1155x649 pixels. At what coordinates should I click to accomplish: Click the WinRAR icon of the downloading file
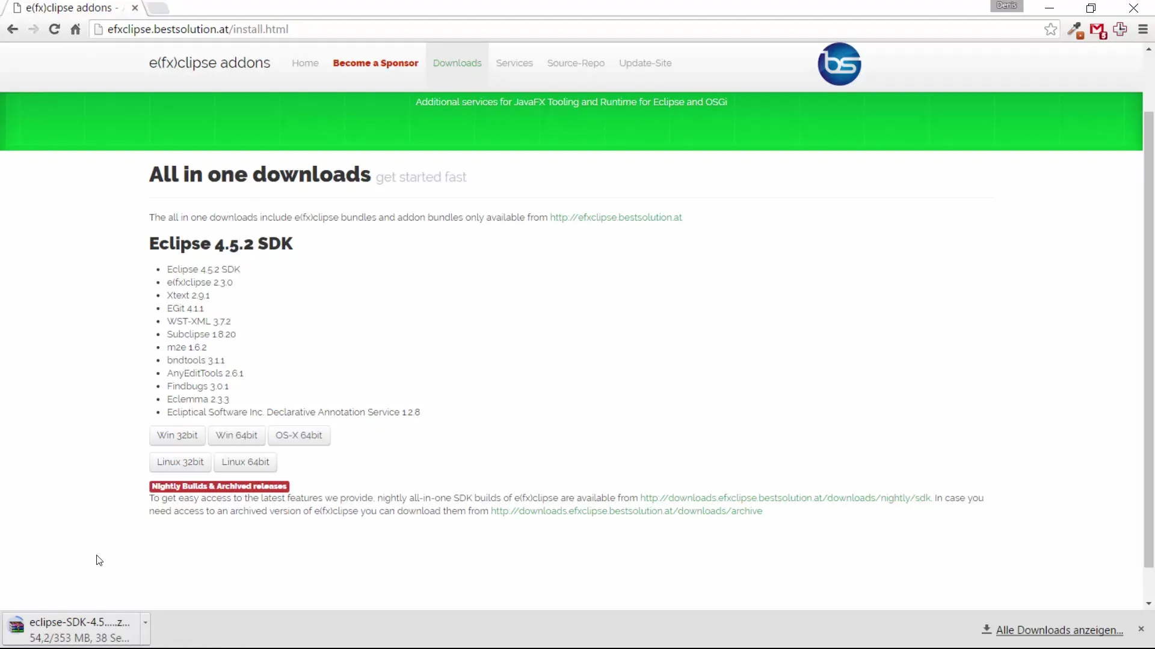[x=16, y=626]
